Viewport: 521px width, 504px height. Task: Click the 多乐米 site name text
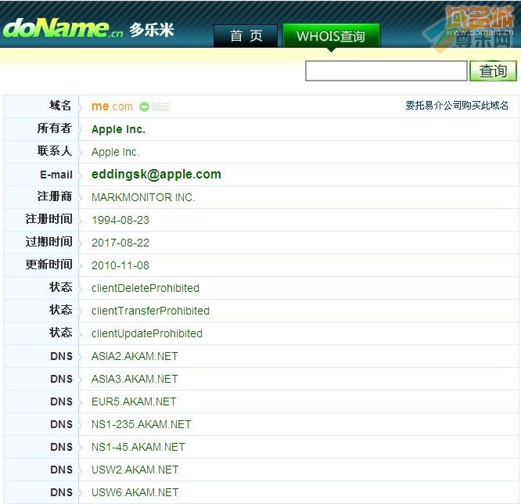point(152,30)
